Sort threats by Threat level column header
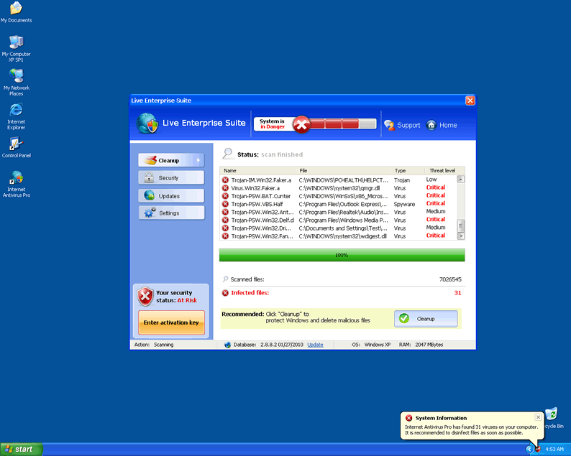 442,171
